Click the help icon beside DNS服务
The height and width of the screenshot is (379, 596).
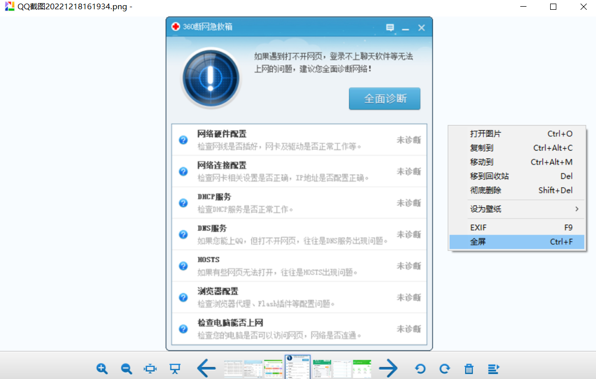pos(183,234)
